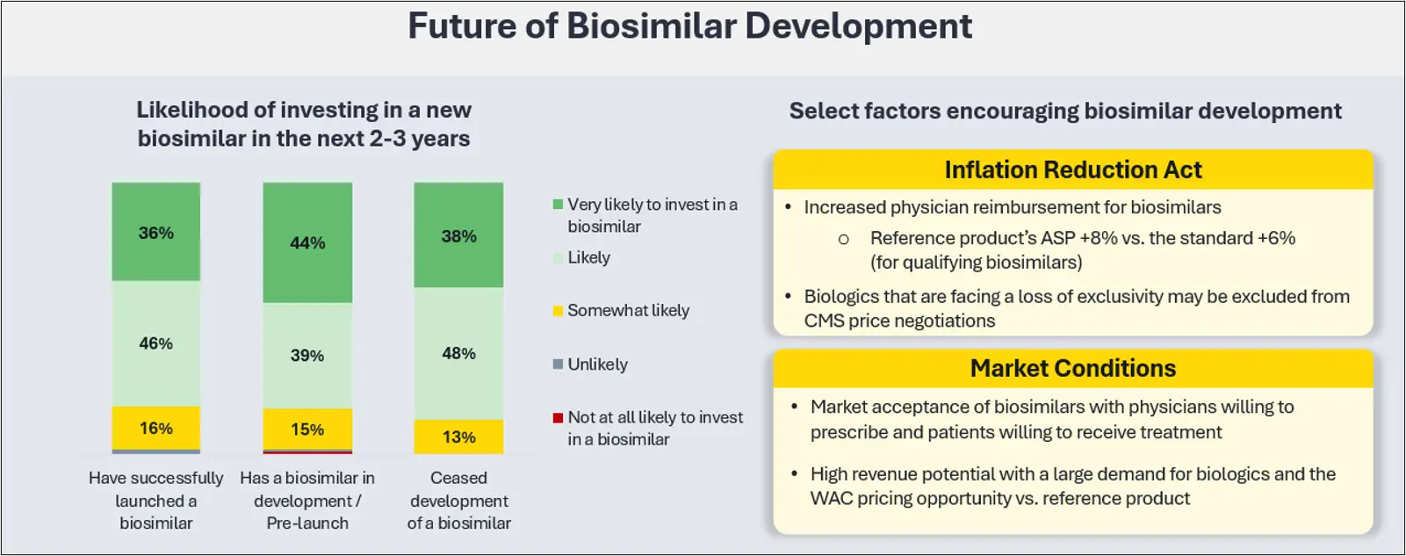Click the yellow 'Somewhat likely' legend swatch
This screenshot has width=1406, height=556.
558,311
